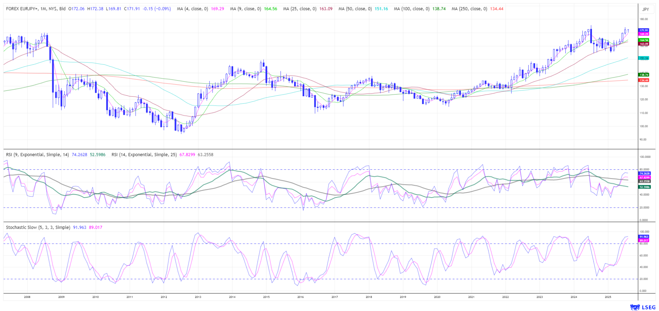Click the 180.00 price axis label
Viewport: 659px width, 311px height.
(x=644, y=19)
